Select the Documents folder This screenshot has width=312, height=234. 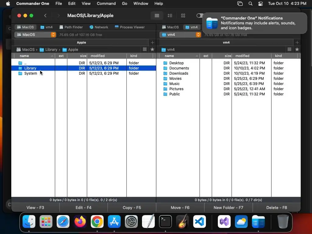click(229, 68)
